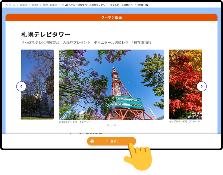Click the left bare-trees photo
The height and width of the screenshot is (175, 223).
pos(38,84)
